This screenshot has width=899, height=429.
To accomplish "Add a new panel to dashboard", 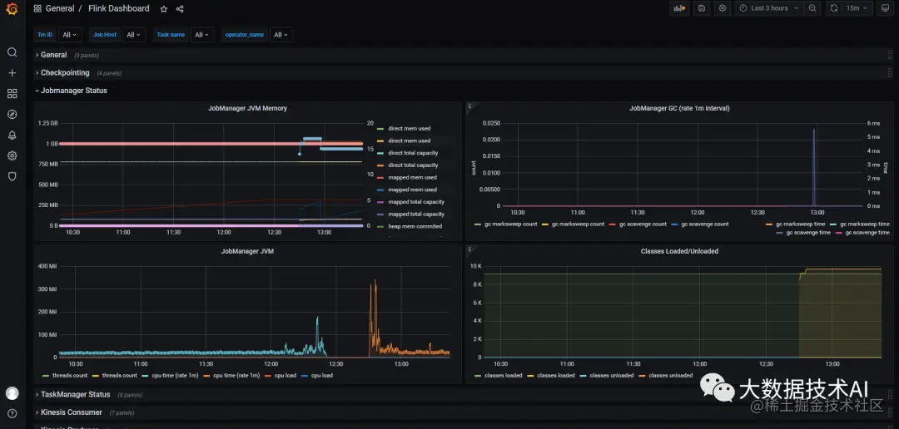I will [x=679, y=8].
